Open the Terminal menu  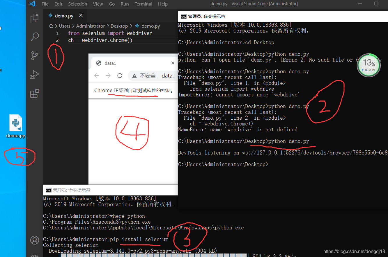pyautogui.click(x=143, y=4)
